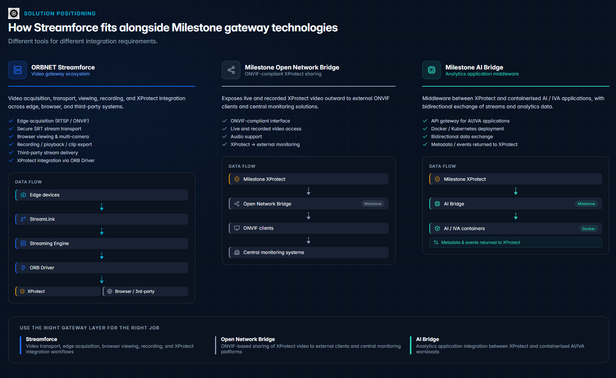The height and width of the screenshot is (378, 616).
Task: Click the Milestone badge on Open Network Bridge row
Action: 373,204
